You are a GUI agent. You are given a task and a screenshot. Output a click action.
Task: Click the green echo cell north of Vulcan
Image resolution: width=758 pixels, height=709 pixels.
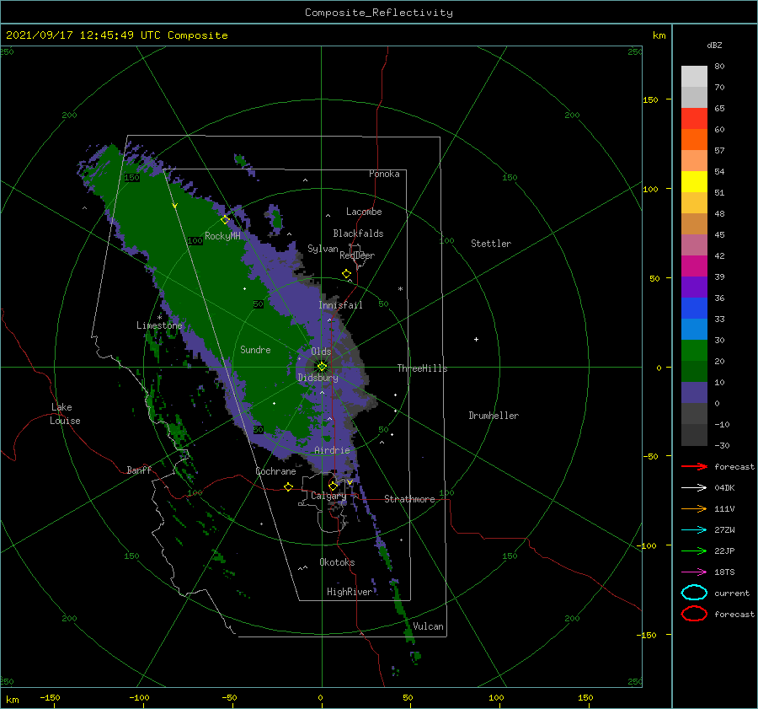(x=398, y=599)
